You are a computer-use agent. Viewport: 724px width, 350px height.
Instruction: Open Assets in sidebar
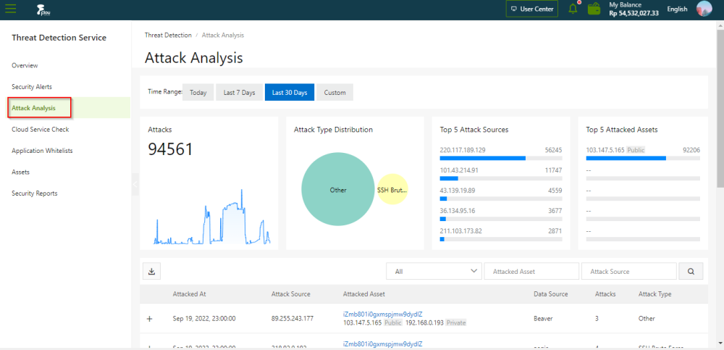(x=20, y=172)
